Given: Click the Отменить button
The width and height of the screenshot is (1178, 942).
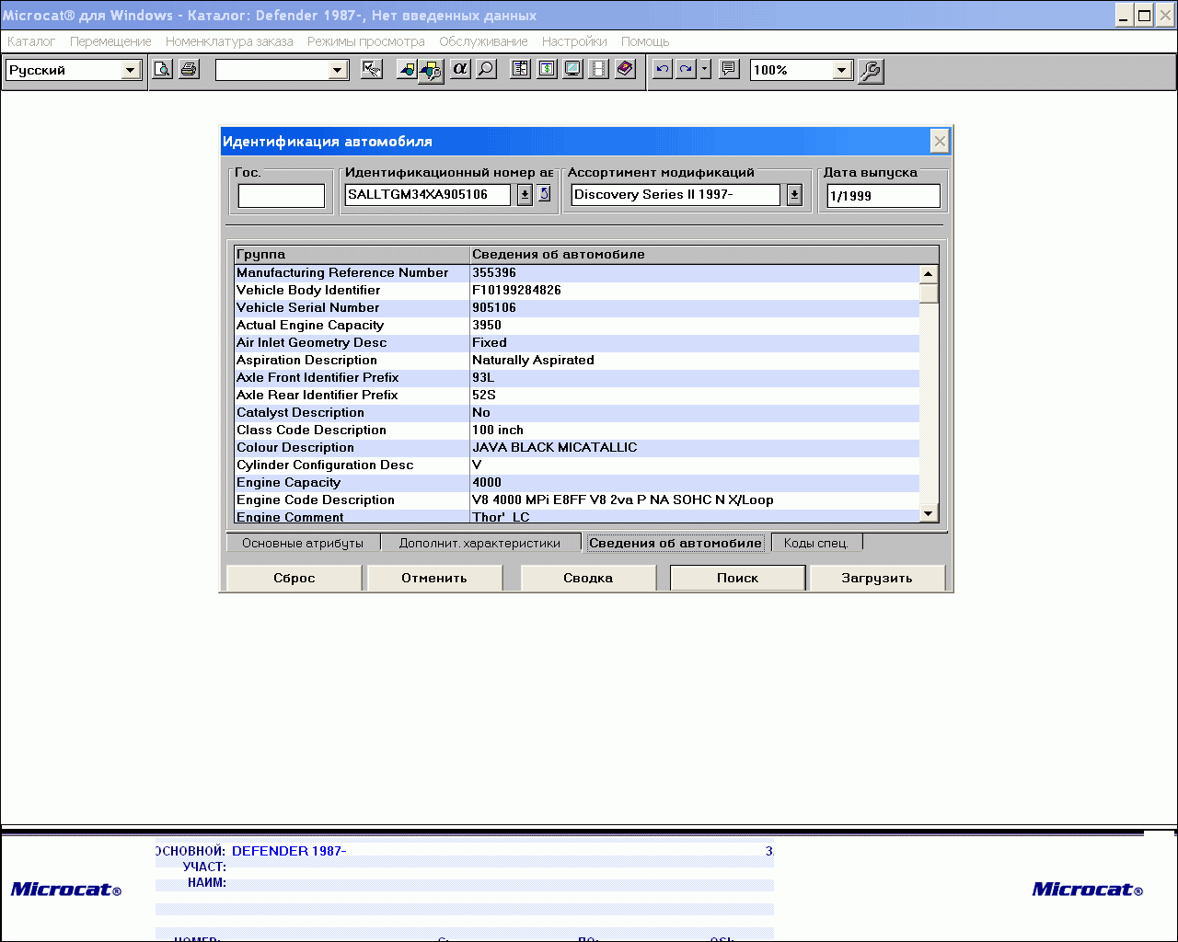Looking at the screenshot, I should coord(434,578).
